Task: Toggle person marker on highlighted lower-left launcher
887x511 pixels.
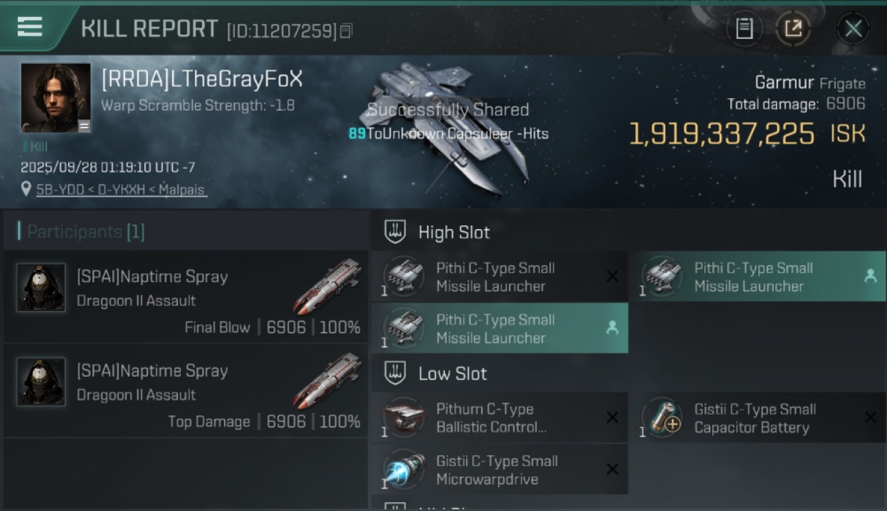Action: pos(612,328)
